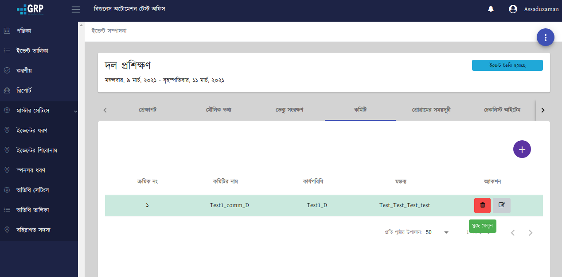Image resolution: width=562 pixels, height=277 pixels.
Task: Click the checkmark icon beside করণীয়
Action: point(7,70)
